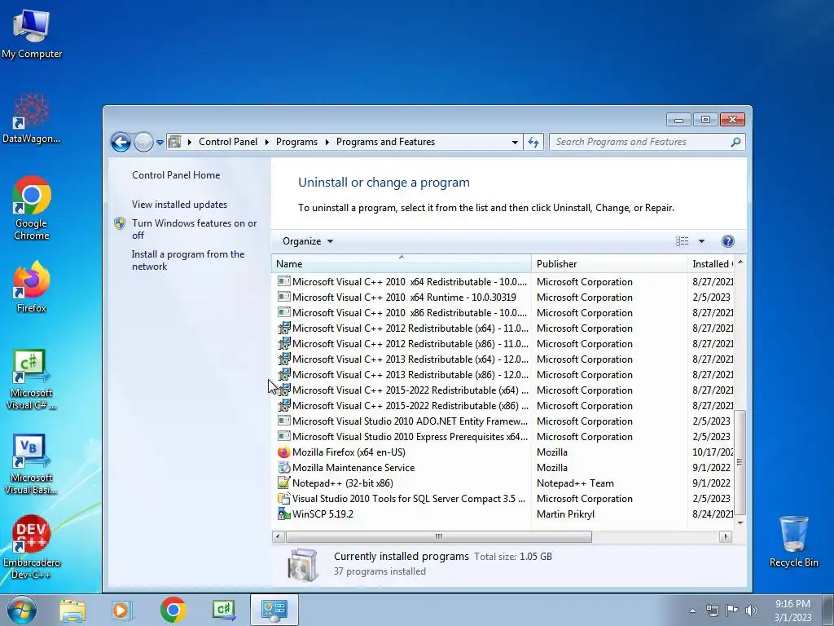Open the DataWagon desktop shortcut
The width and height of the screenshot is (834, 626).
click(x=32, y=118)
